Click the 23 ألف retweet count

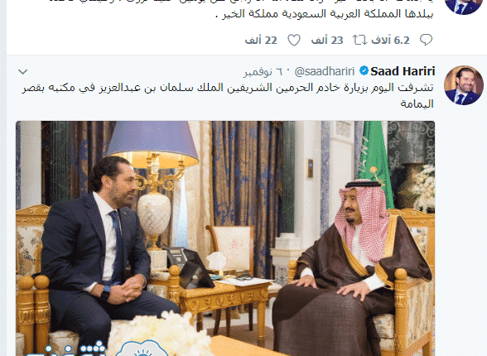pyautogui.click(x=327, y=40)
